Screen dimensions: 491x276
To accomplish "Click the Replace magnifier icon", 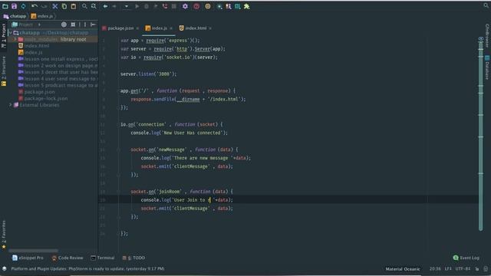I will click(94, 6).
